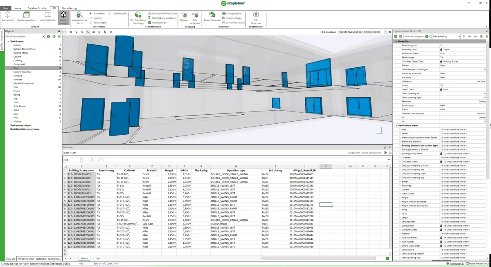This screenshot has width=491, height=267.
Task: Select the Geistermodell radio button
Action: pos(110,13)
